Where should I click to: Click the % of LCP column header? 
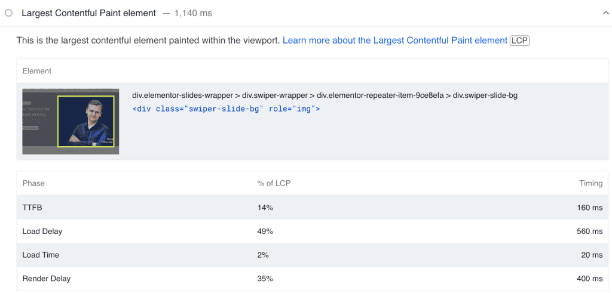(274, 183)
